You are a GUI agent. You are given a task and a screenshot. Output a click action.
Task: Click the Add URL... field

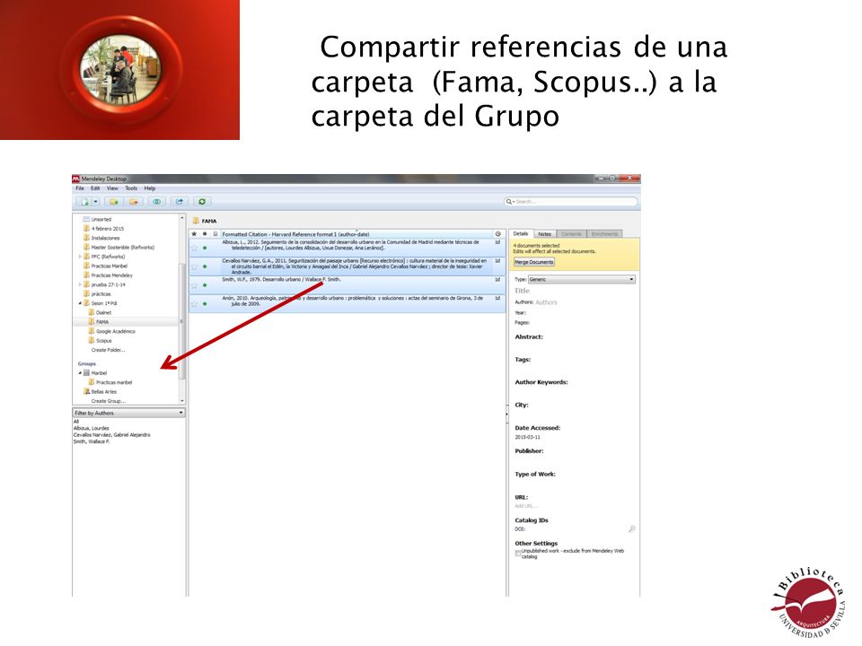pos(526,506)
